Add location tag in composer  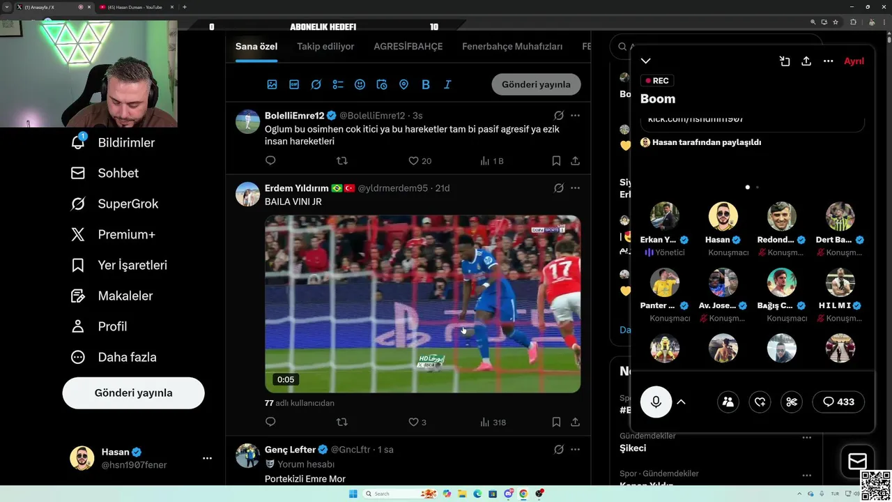pos(403,84)
